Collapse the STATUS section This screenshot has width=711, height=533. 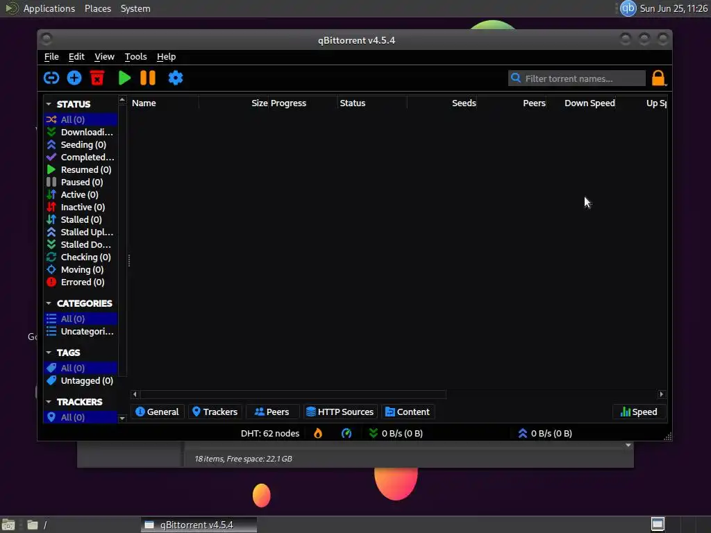coord(49,104)
